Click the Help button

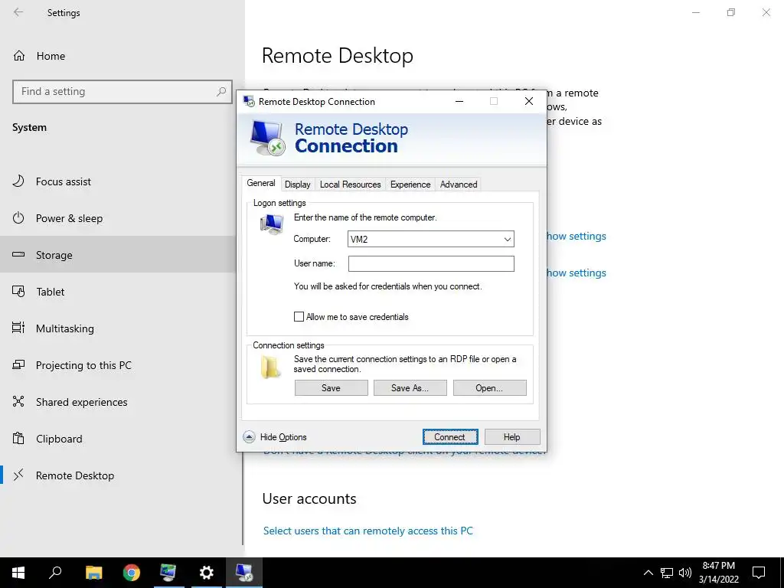(x=512, y=437)
